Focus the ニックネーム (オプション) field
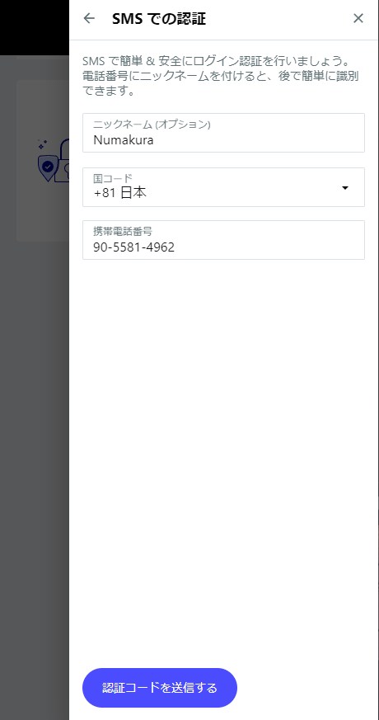The image size is (379, 720). [x=223, y=133]
